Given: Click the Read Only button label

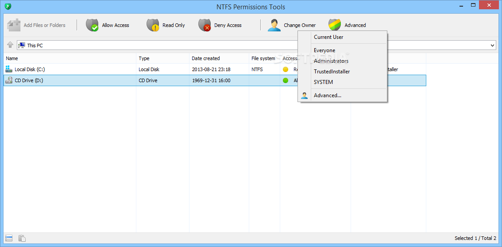Looking at the screenshot, I should point(174,25).
